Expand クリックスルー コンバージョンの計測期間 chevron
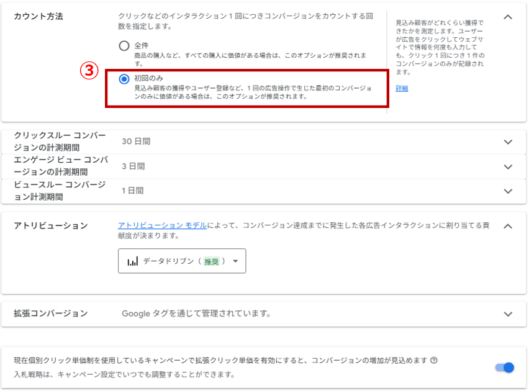Viewport: 529px width, 391px height. pos(508,142)
